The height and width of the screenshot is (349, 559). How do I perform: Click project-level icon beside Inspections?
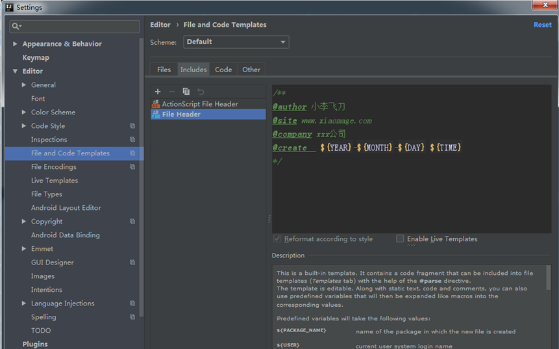tap(132, 139)
